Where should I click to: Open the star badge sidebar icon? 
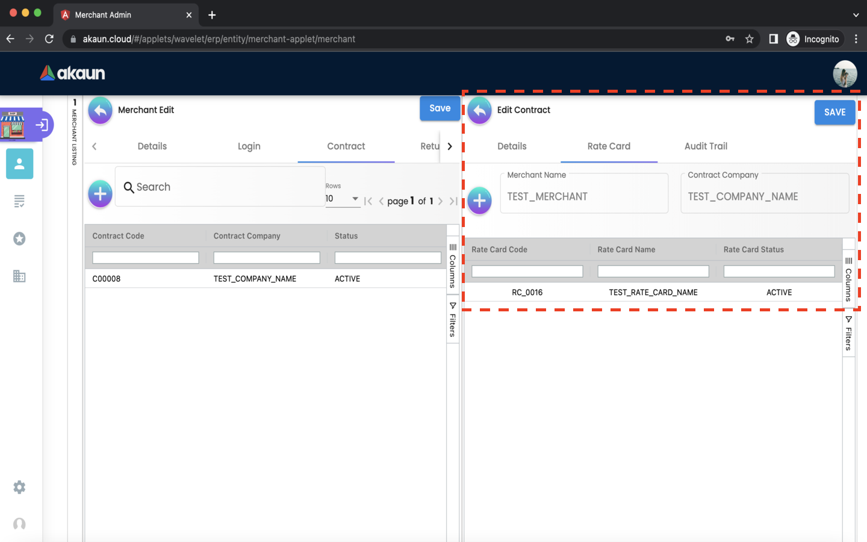pos(19,239)
